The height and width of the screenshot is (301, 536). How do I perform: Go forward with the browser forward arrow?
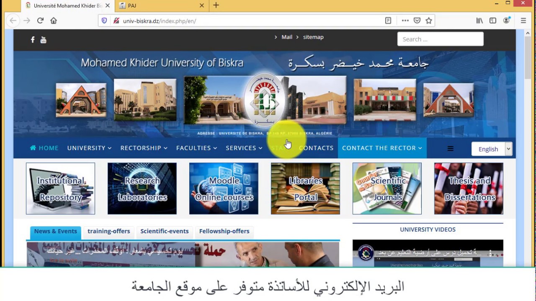[x=27, y=20]
